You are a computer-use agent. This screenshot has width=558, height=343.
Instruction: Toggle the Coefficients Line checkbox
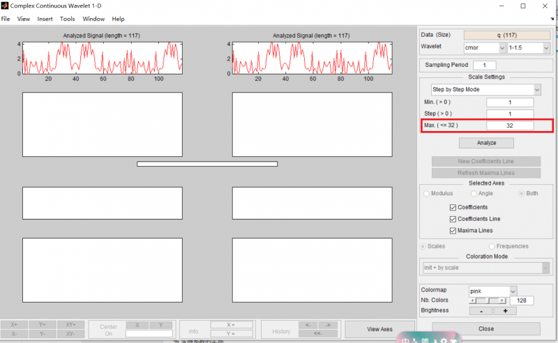[453, 219]
